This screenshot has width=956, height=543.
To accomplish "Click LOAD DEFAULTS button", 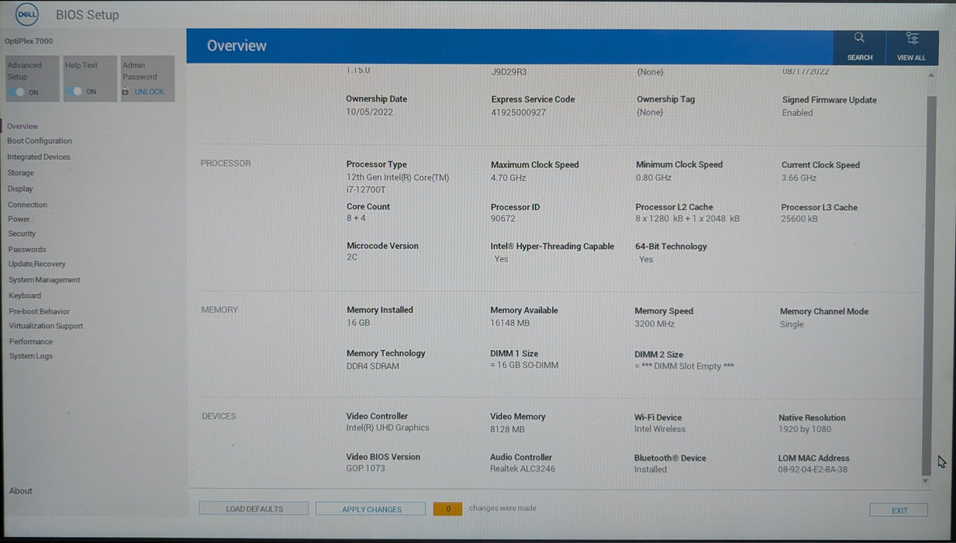I will tap(254, 509).
